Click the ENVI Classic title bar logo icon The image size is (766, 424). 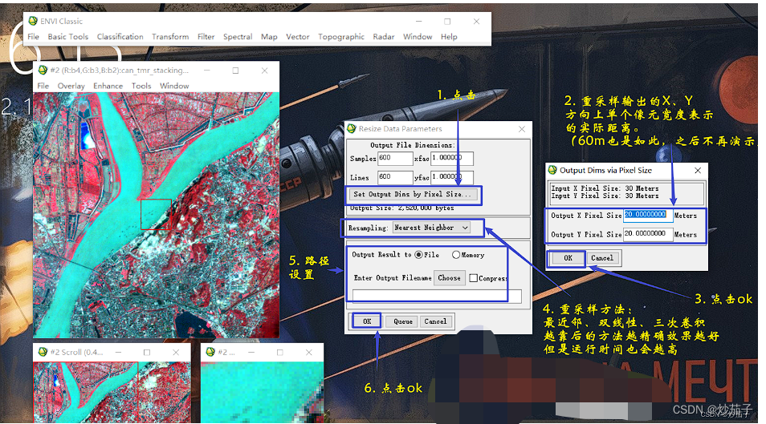[33, 21]
